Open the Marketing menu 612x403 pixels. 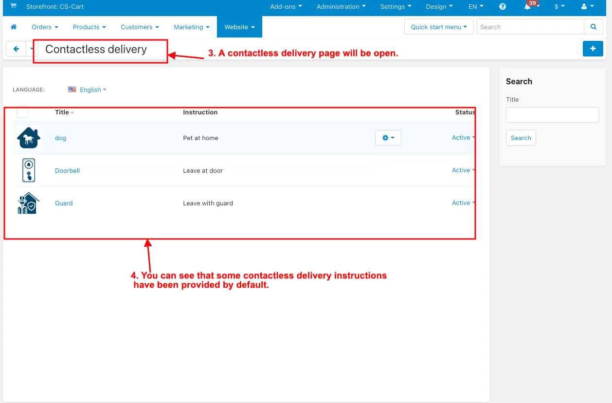coord(192,27)
